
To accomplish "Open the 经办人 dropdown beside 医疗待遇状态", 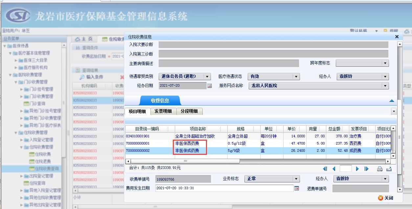I will pos(385,77).
